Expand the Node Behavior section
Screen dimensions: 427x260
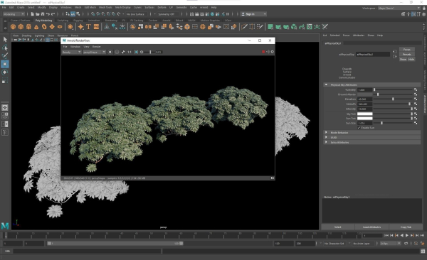[x=372, y=132]
